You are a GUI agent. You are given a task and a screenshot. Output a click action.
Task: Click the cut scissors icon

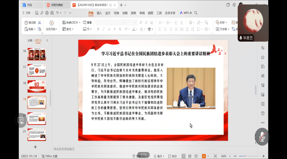40,22
